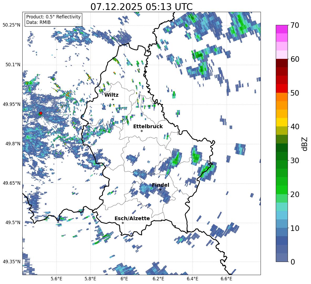
Task: Click the 40 value on colorbar
Action: tap(295, 127)
